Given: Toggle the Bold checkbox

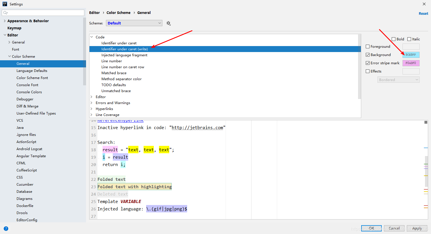Looking at the screenshot, I should coord(393,39).
